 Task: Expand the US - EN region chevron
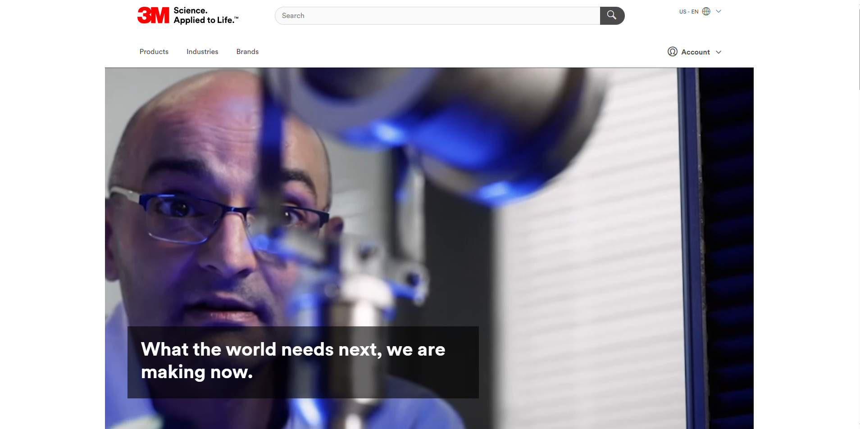(x=719, y=11)
